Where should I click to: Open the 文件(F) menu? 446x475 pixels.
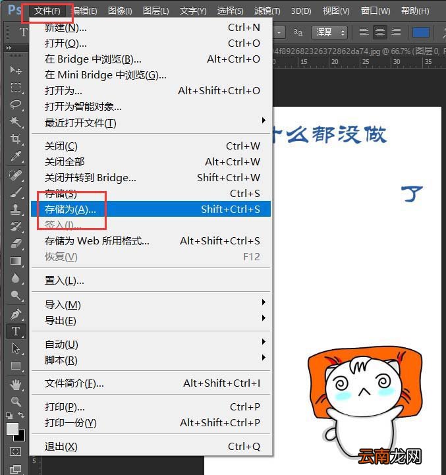47,11
